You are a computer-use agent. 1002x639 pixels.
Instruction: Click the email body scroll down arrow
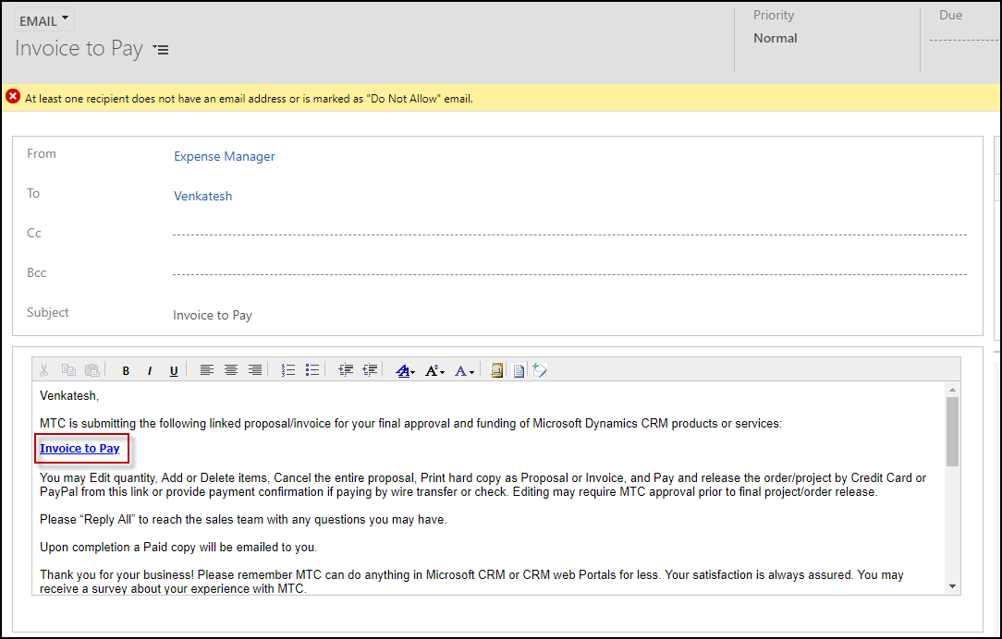coord(952,585)
